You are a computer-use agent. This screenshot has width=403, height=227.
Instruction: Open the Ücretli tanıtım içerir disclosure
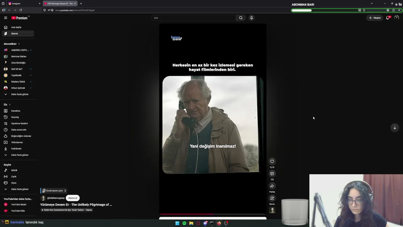(54, 191)
